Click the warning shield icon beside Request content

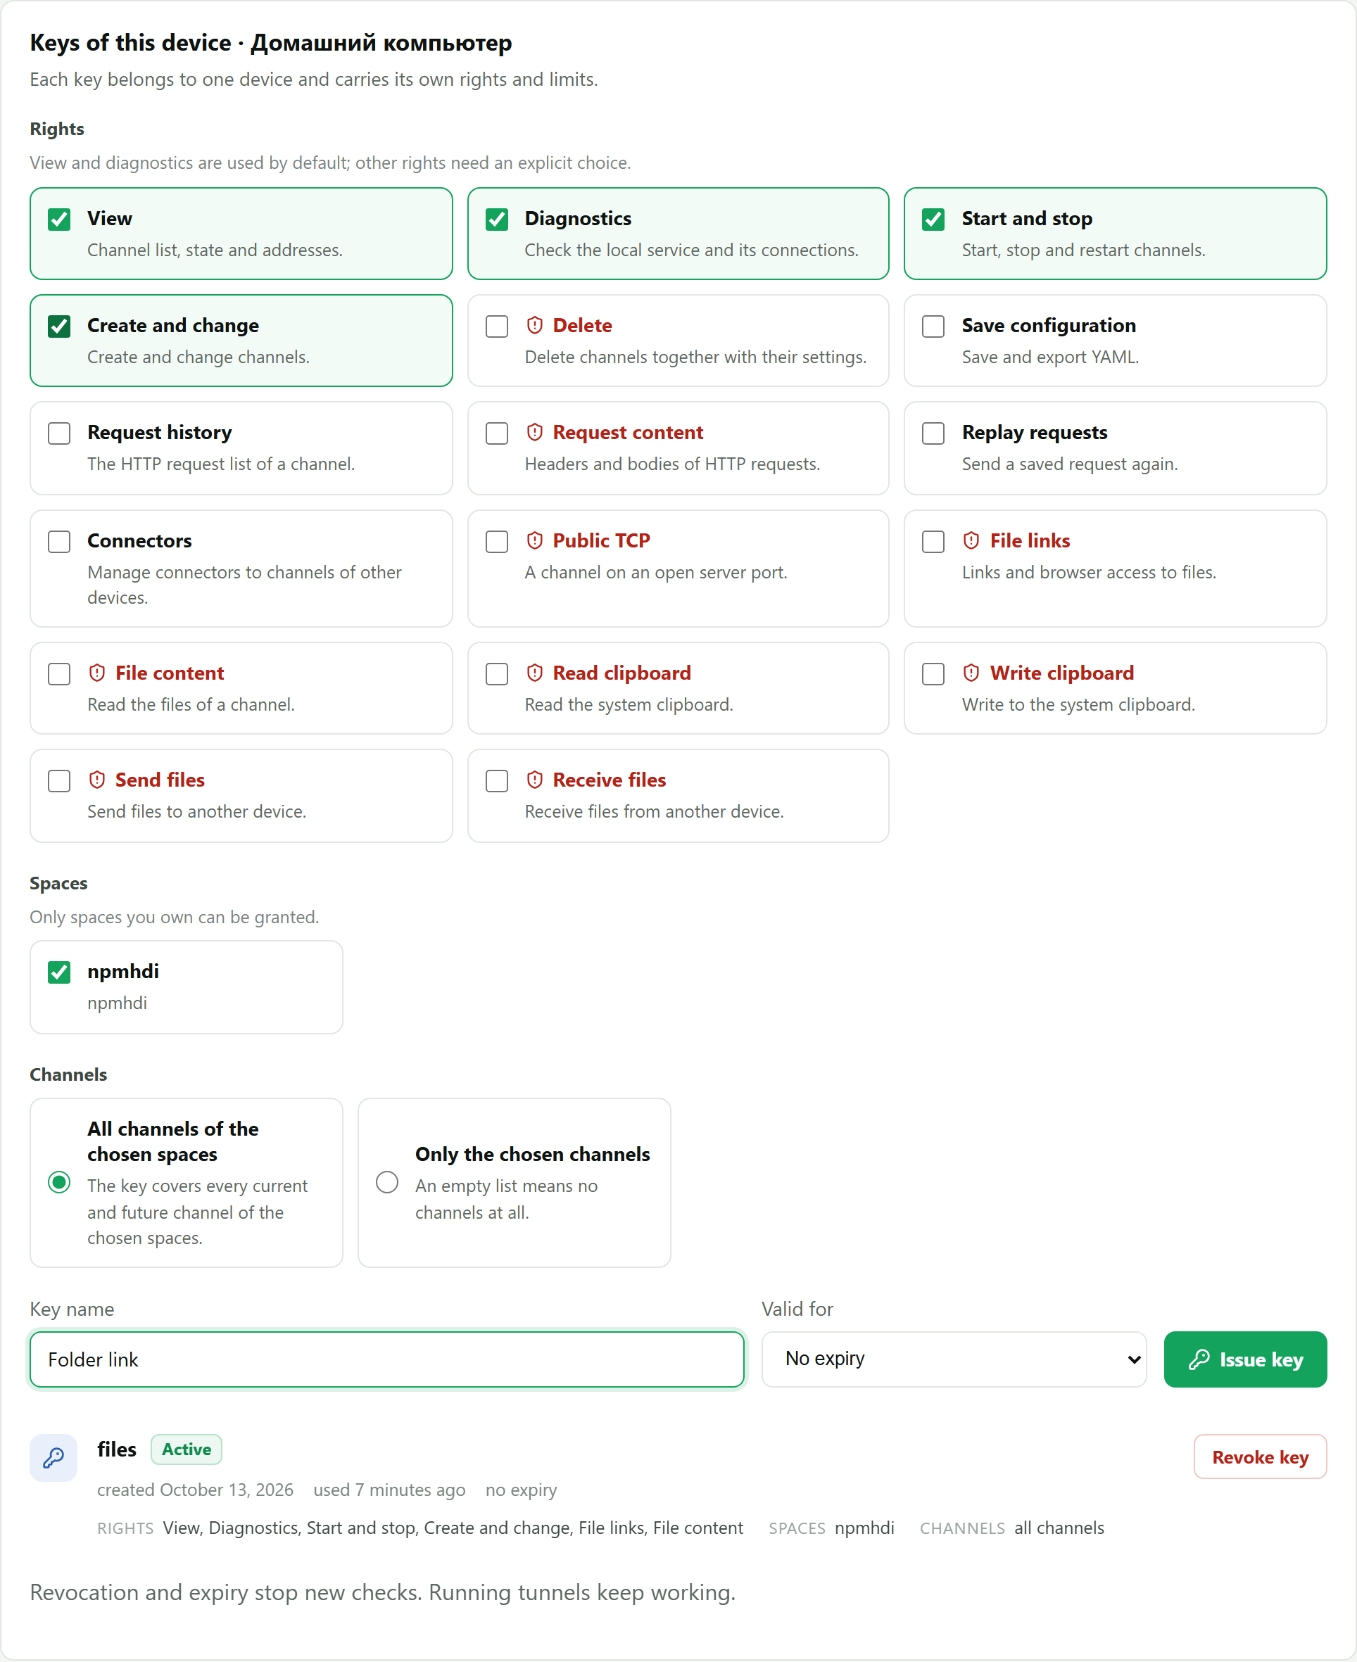click(535, 432)
